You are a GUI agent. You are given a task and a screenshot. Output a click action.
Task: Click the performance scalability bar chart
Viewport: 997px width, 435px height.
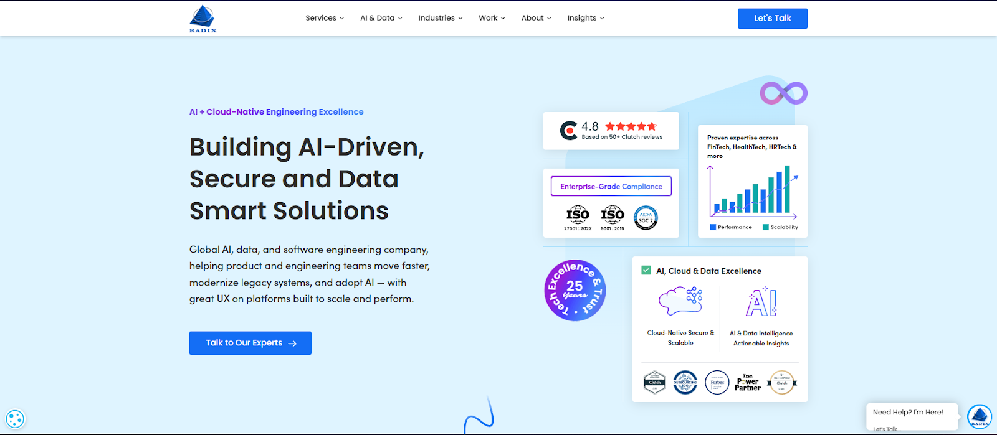(753, 192)
